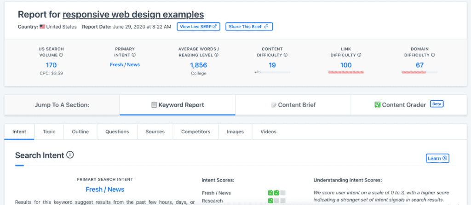Open the Images tab
Image resolution: width=471 pixels, height=205 pixels.
[x=235, y=132]
